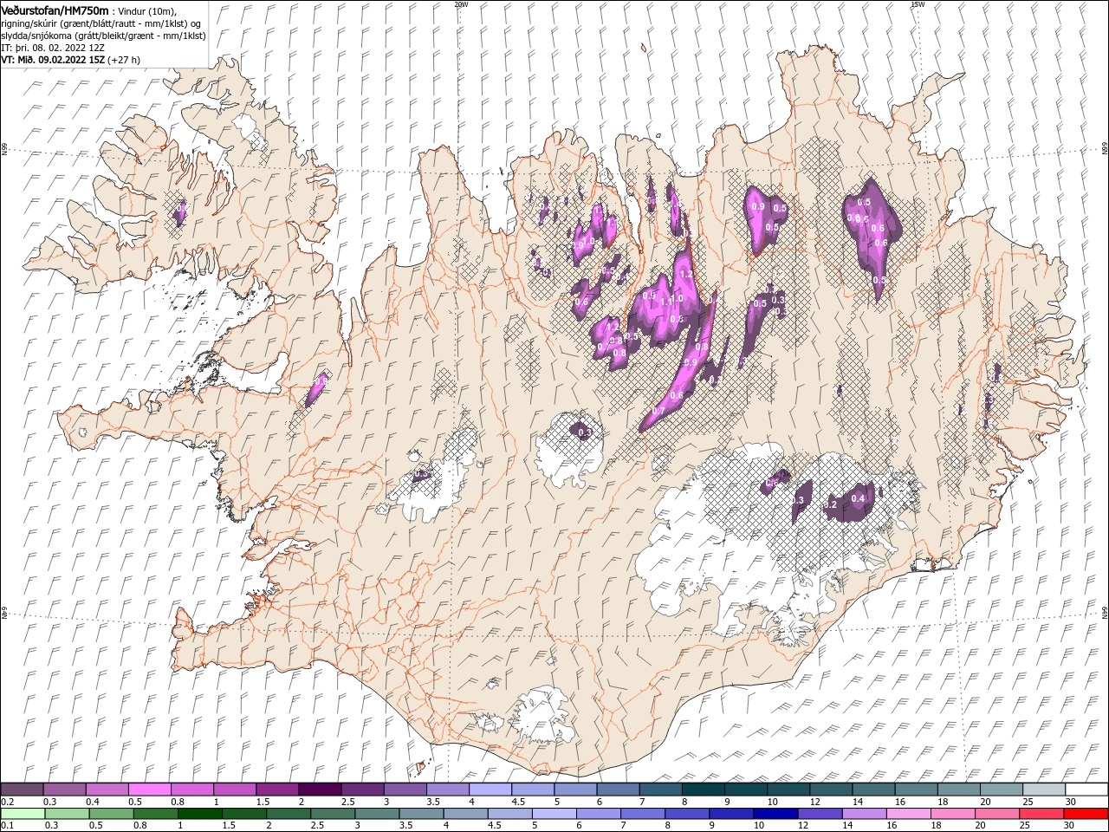Screen dimensions: 1109x832
Task: Pick the bright red 30 swatch, lower legend
Action: coord(1086,814)
